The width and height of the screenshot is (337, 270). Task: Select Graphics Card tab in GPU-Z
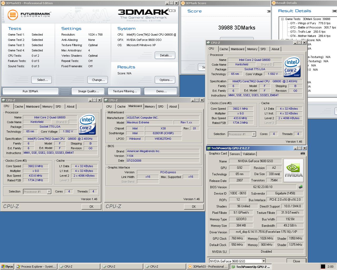coord(218,153)
